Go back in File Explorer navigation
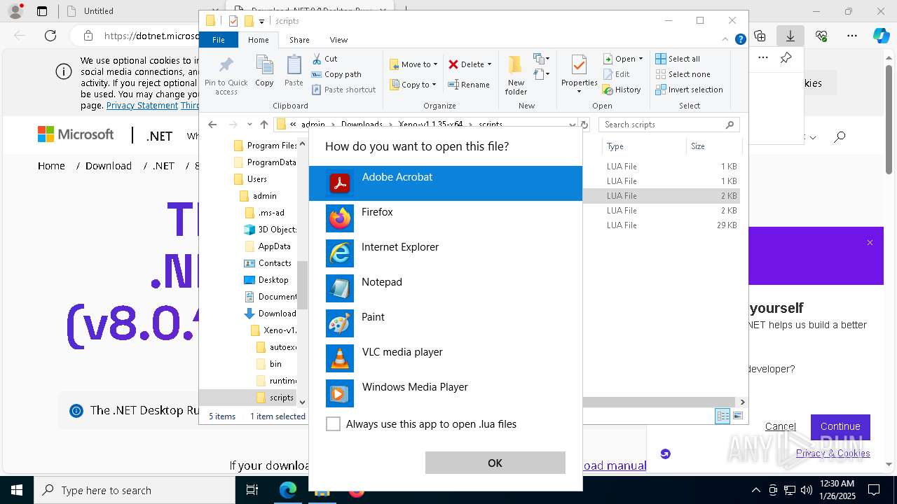 [212, 125]
